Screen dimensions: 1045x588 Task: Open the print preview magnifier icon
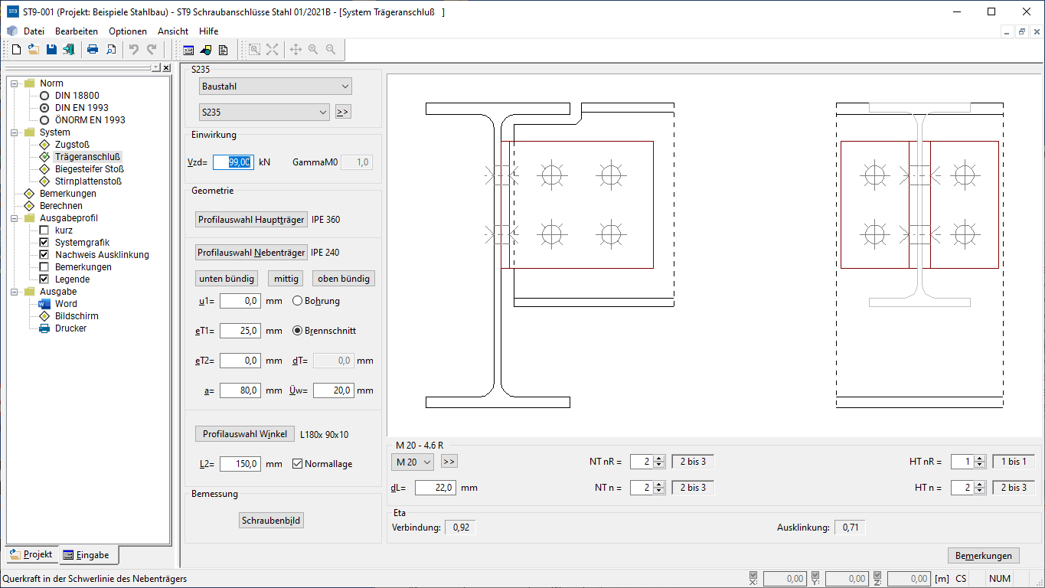(110, 50)
